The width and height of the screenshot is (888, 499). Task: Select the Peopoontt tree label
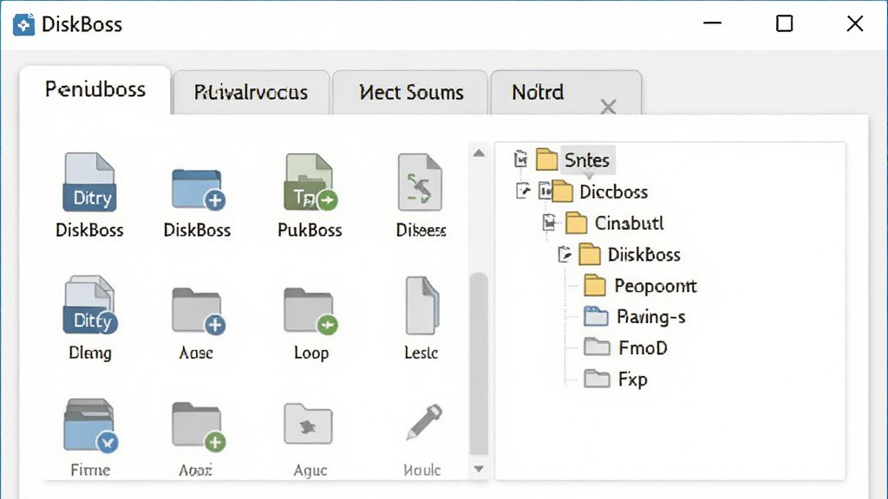[x=656, y=286]
